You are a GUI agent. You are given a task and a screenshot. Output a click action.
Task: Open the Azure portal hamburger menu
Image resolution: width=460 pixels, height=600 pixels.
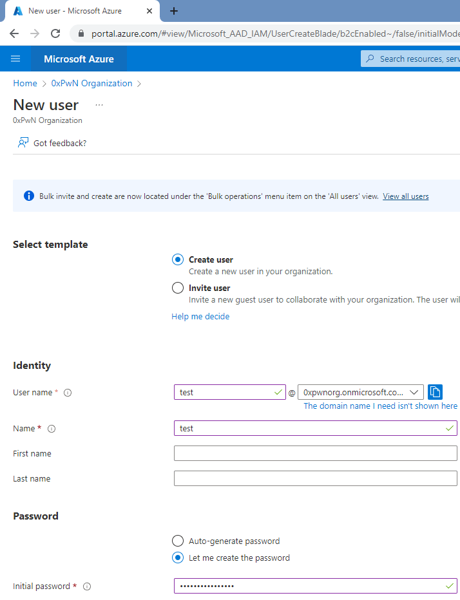tap(15, 59)
